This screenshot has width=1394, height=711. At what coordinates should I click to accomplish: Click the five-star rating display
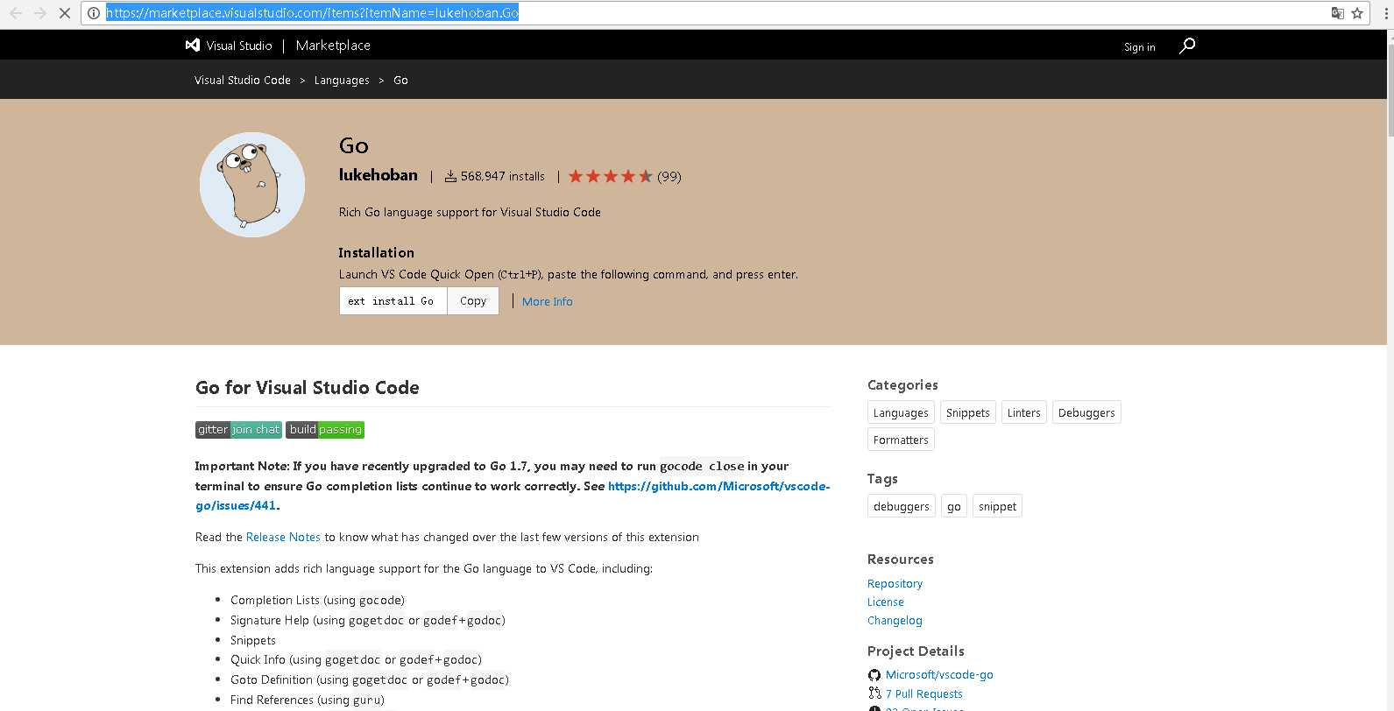tap(611, 176)
